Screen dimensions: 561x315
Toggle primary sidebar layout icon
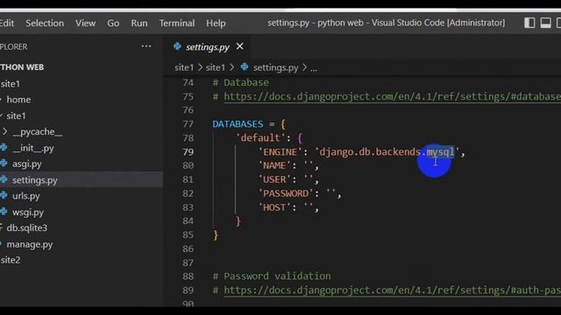(x=529, y=23)
